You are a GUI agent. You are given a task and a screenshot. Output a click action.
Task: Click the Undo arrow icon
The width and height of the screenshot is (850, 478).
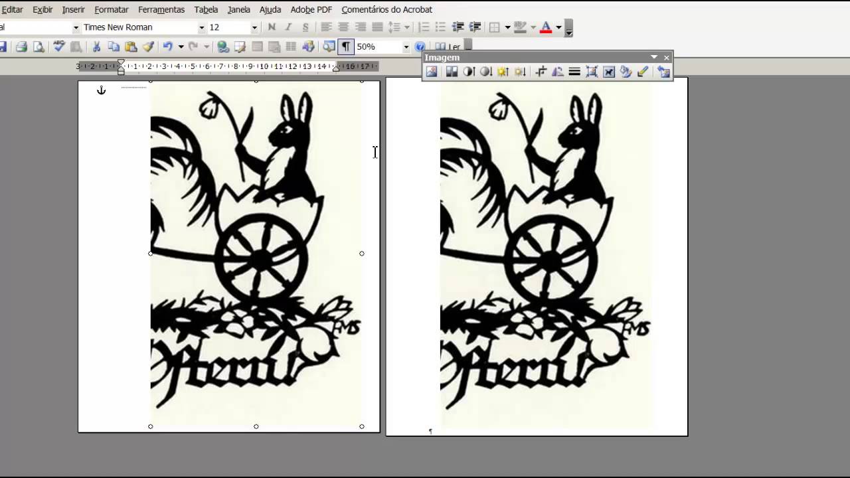(167, 46)
